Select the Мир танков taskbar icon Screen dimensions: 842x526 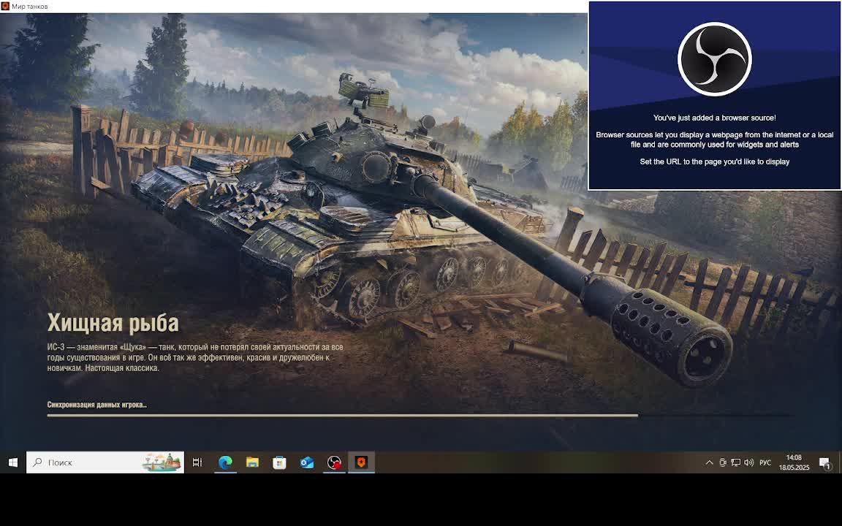[361, 462]
